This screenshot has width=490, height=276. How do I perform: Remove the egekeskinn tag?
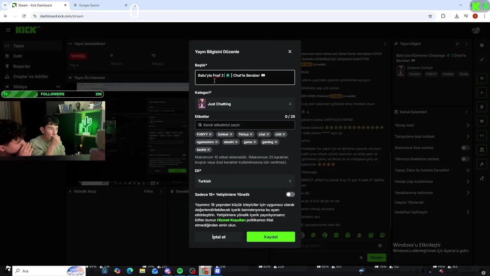click(x=216, y=142)
